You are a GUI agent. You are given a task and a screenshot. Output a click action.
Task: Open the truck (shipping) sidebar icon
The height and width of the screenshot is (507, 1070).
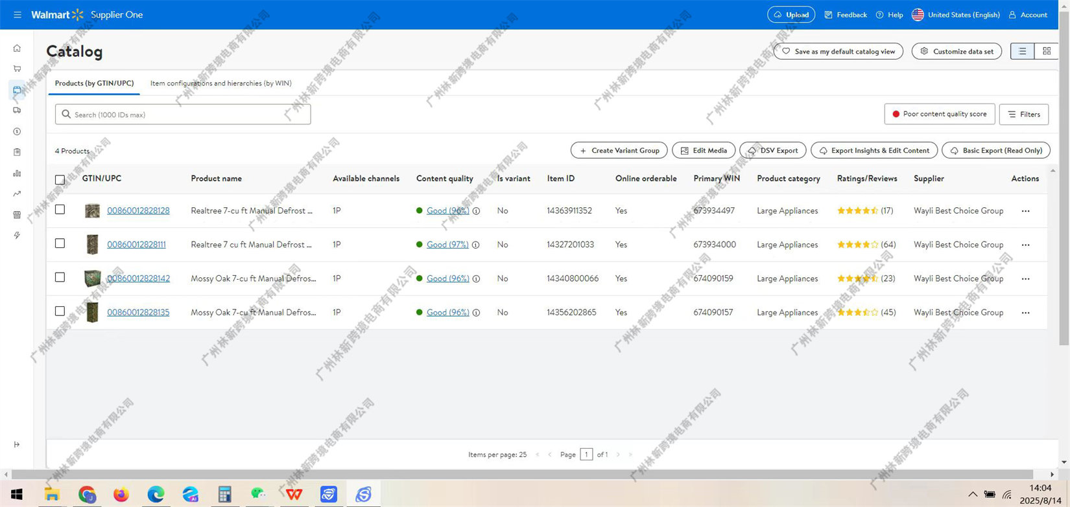point(17,110)
